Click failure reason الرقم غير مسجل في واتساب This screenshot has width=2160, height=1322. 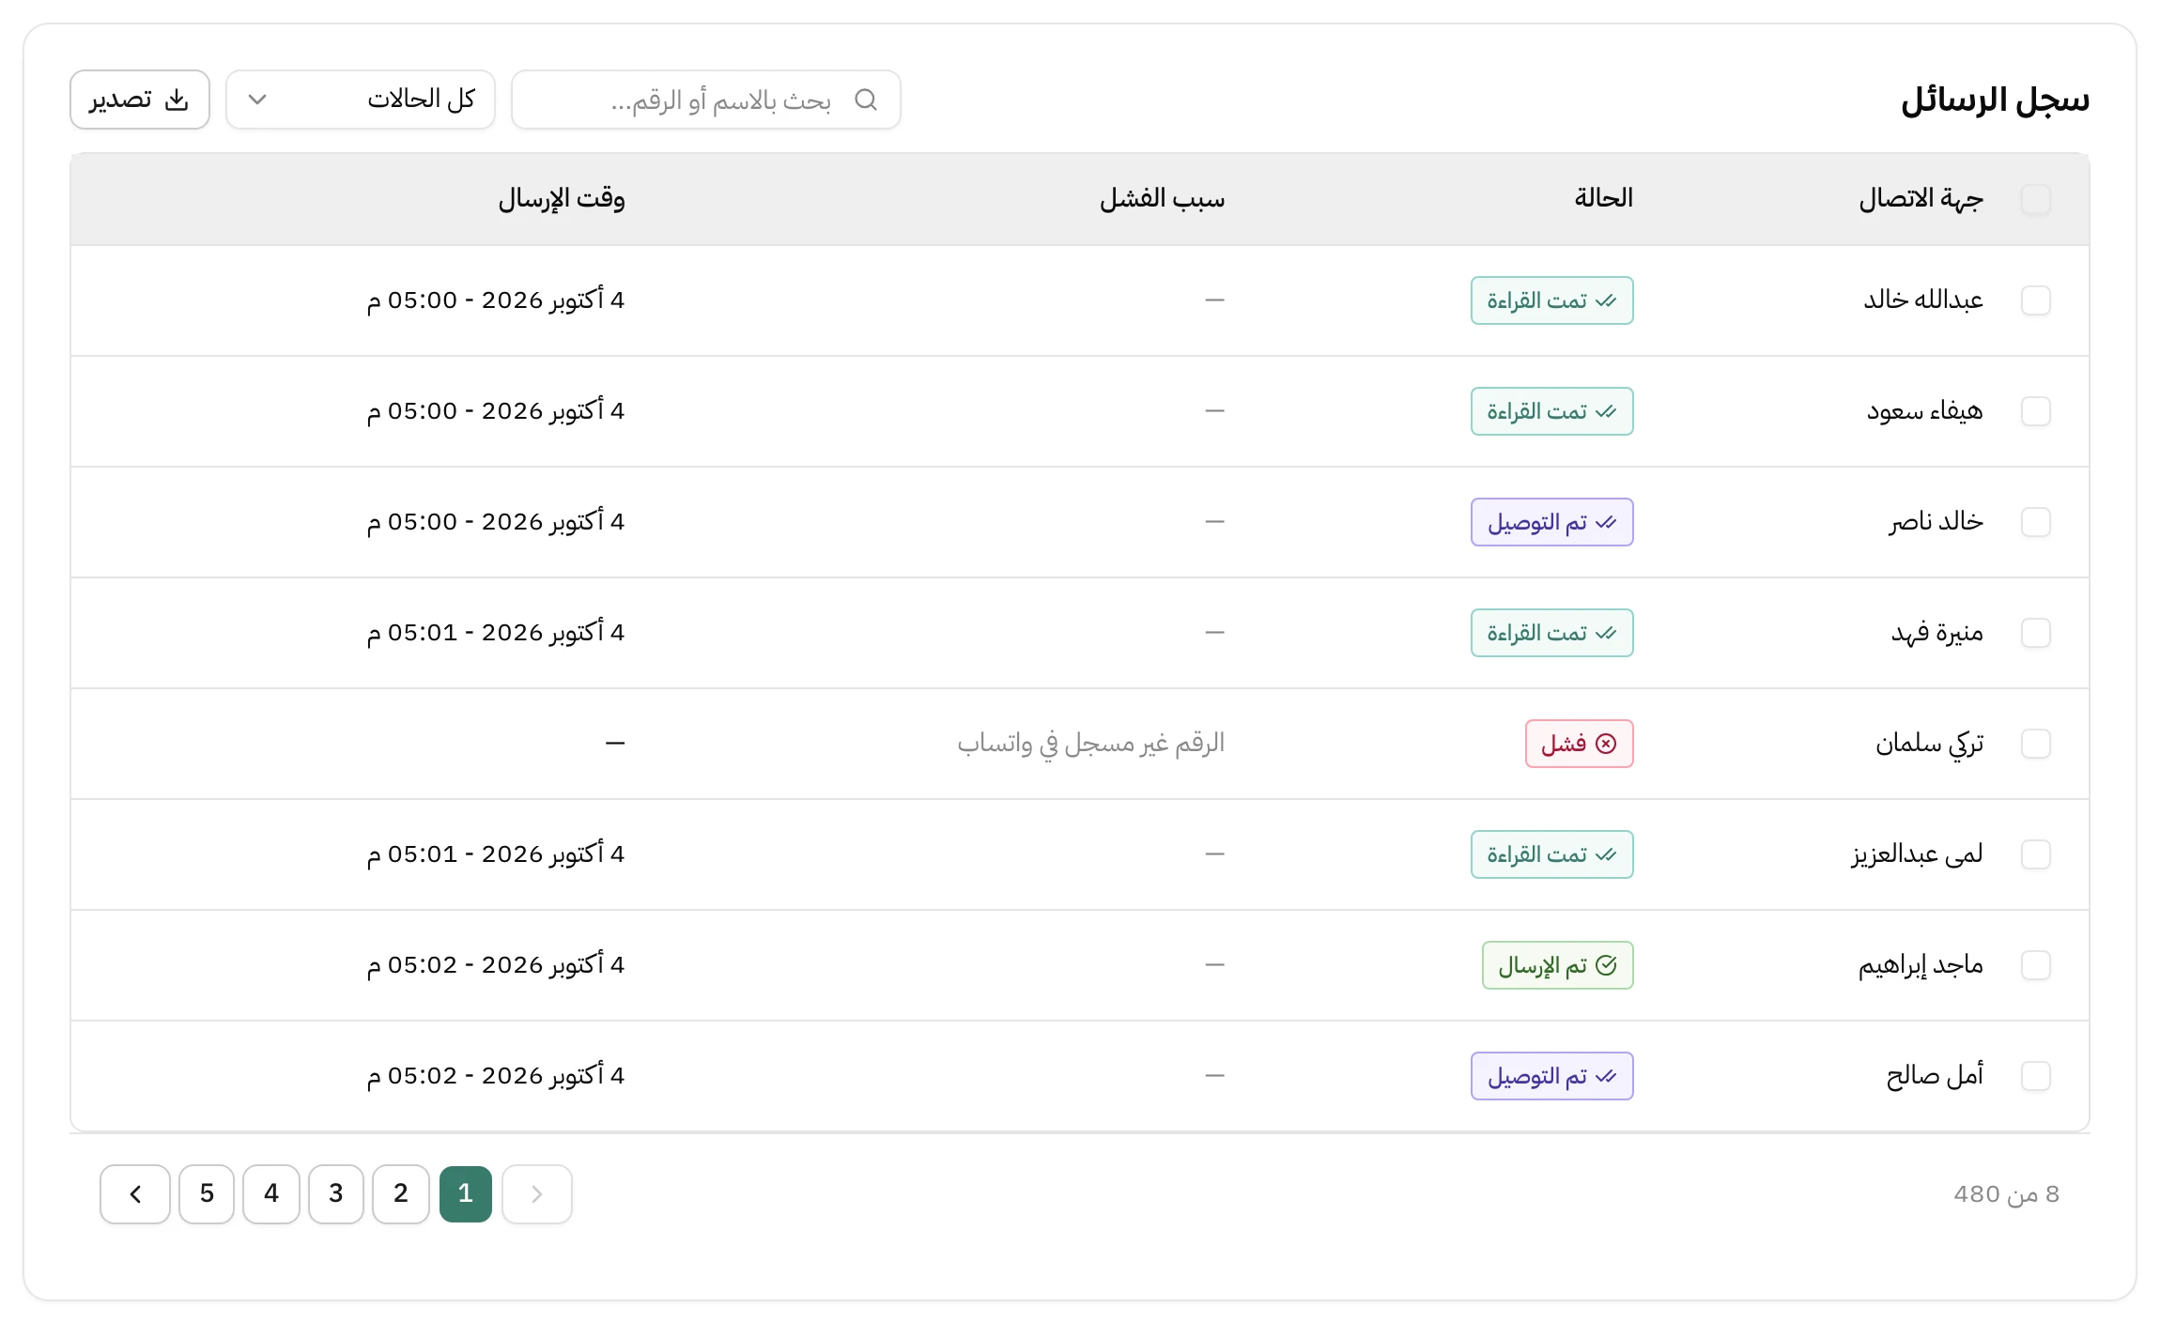(1091, 744)
